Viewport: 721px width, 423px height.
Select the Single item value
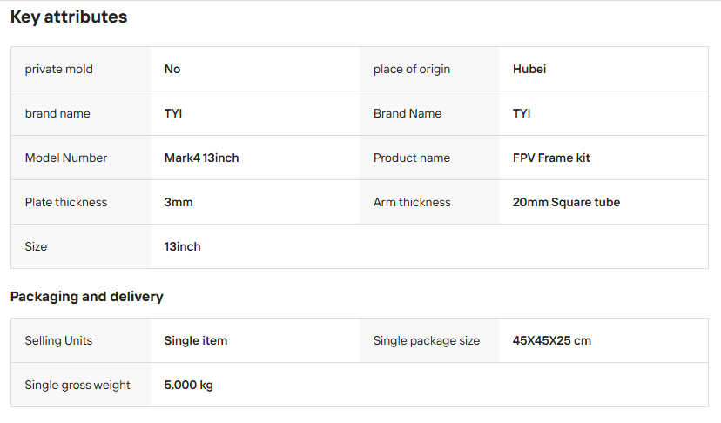tap(195, 340)
